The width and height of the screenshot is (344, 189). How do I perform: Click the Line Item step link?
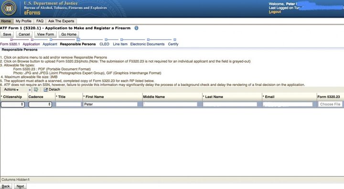coord(120,44)
